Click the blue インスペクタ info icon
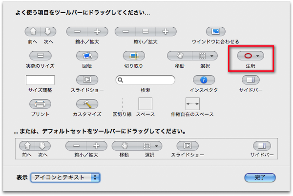This screenshot has width=293, height=196. coord(204,79)
